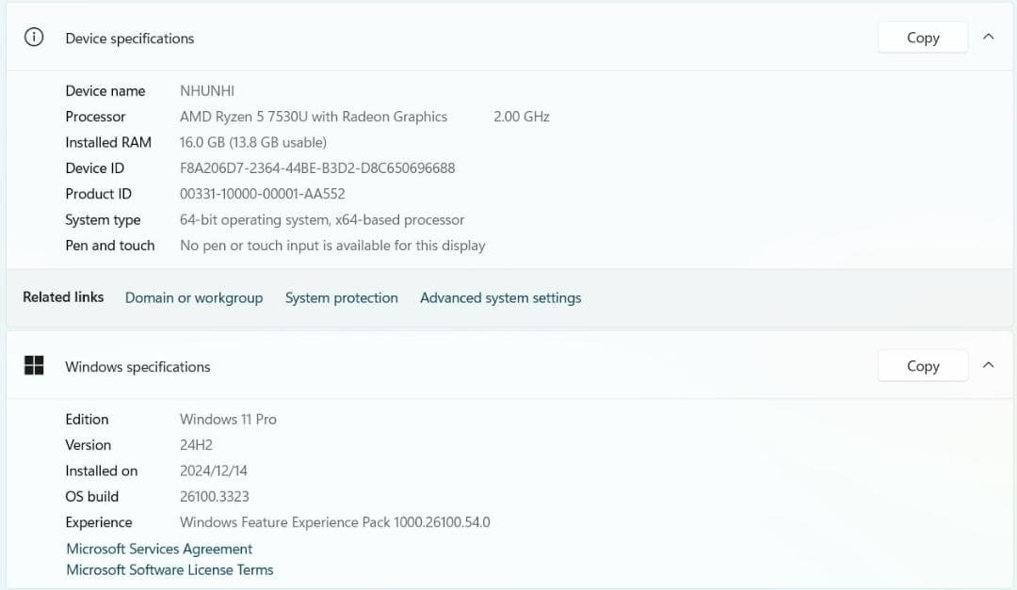The height and width of the screenshot is (590, 1017).
Task: Click the Device specifications info icon
Action: pyautogui.click(x=34, y=37)
